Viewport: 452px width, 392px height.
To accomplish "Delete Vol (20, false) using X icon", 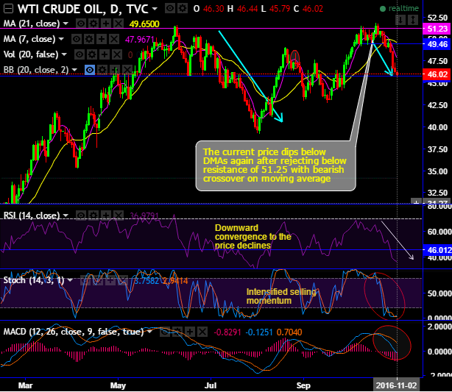I will tap(117, 54).
